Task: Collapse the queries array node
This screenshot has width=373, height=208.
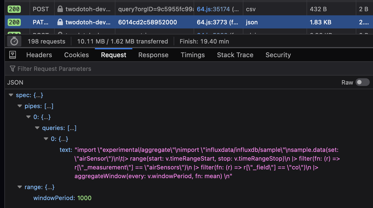Action: click(37, 128)
